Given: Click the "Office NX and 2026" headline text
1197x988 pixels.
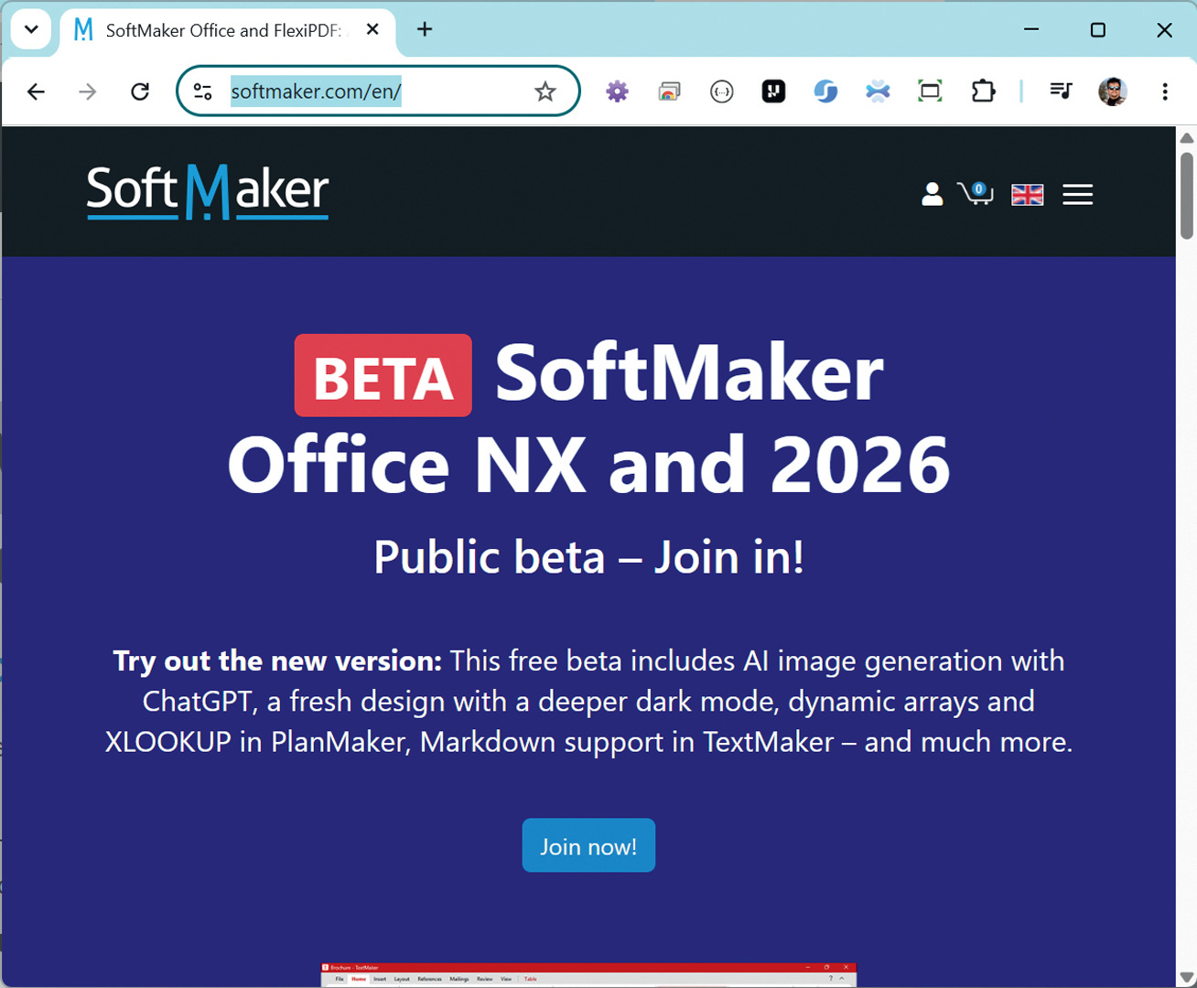Looking at the screenshot, I should [589, 465].
